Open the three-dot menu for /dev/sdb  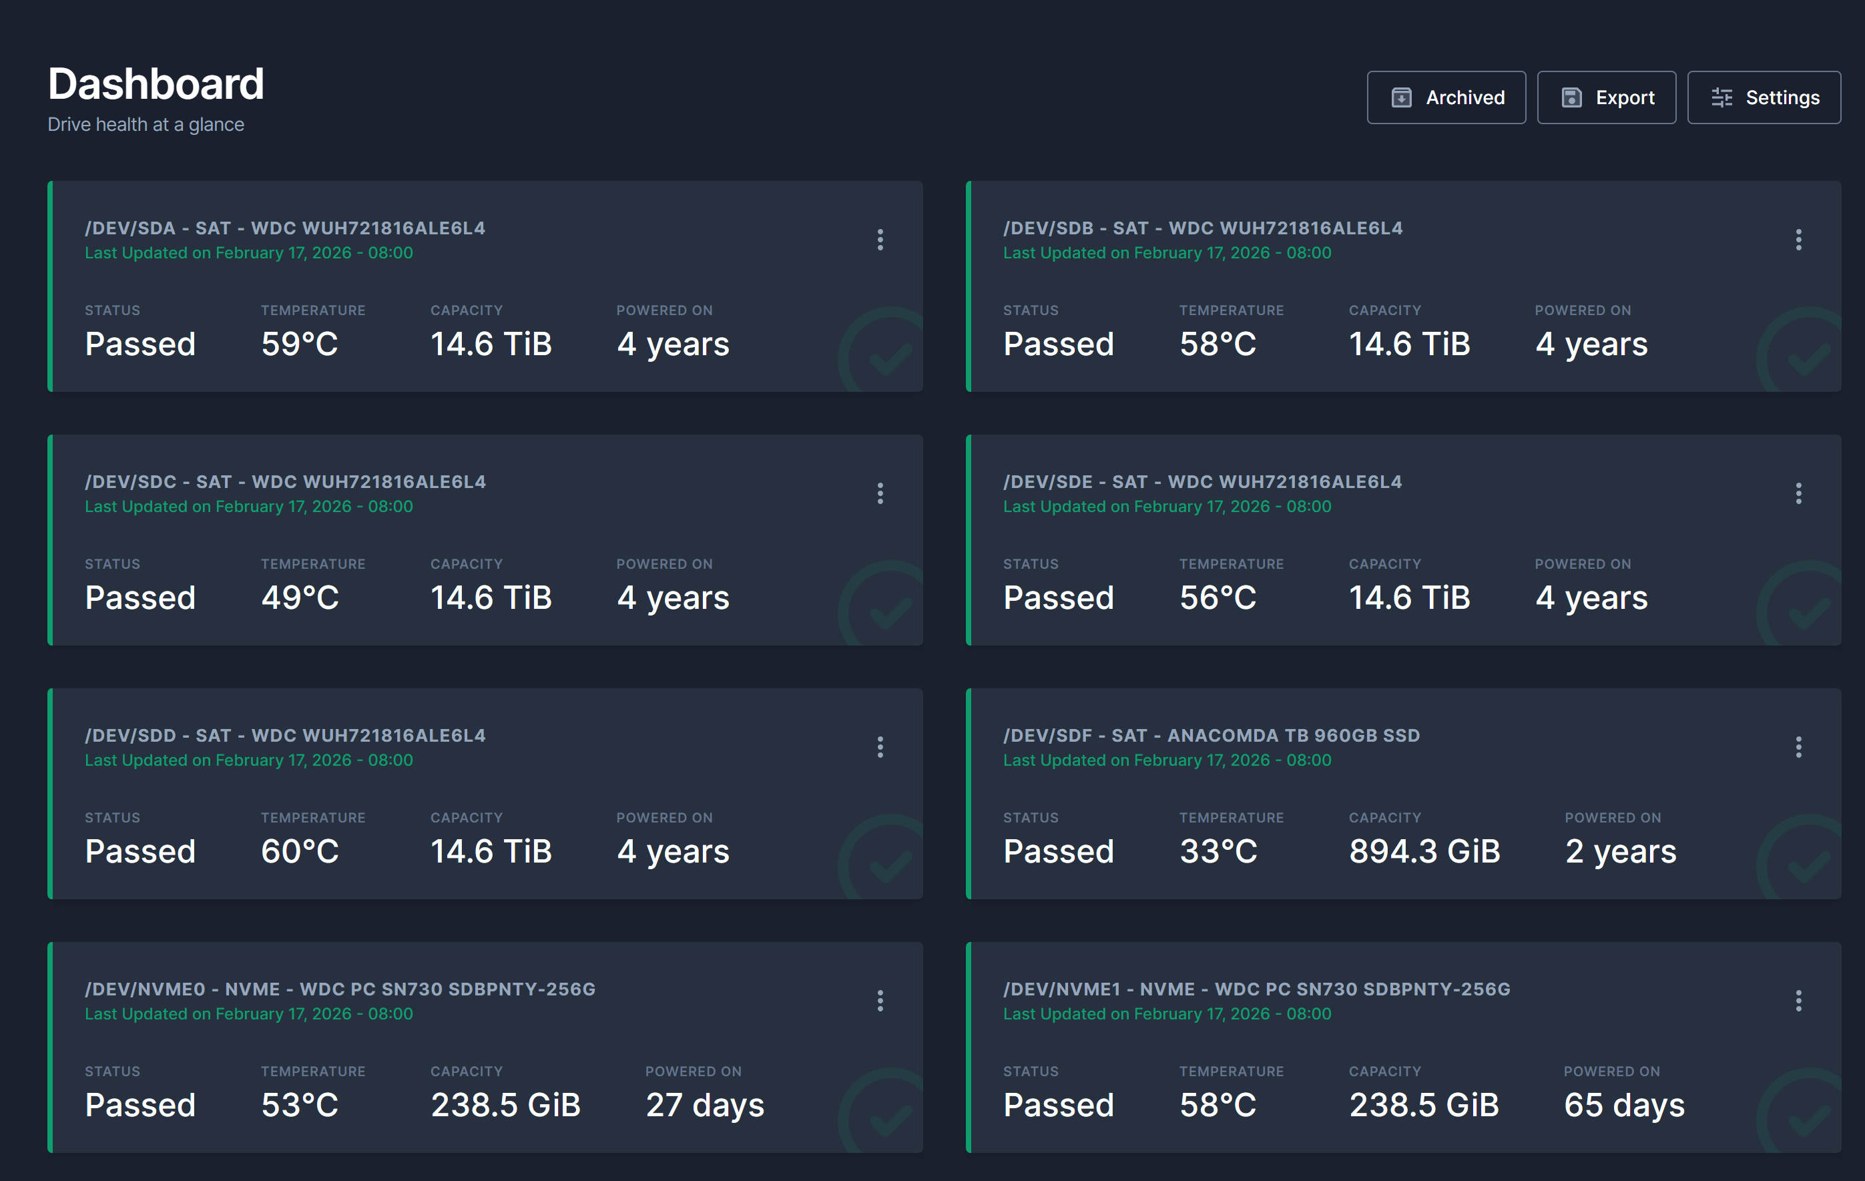click(x=1798, y=240)
